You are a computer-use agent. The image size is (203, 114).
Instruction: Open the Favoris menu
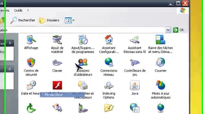click(5, 10)
